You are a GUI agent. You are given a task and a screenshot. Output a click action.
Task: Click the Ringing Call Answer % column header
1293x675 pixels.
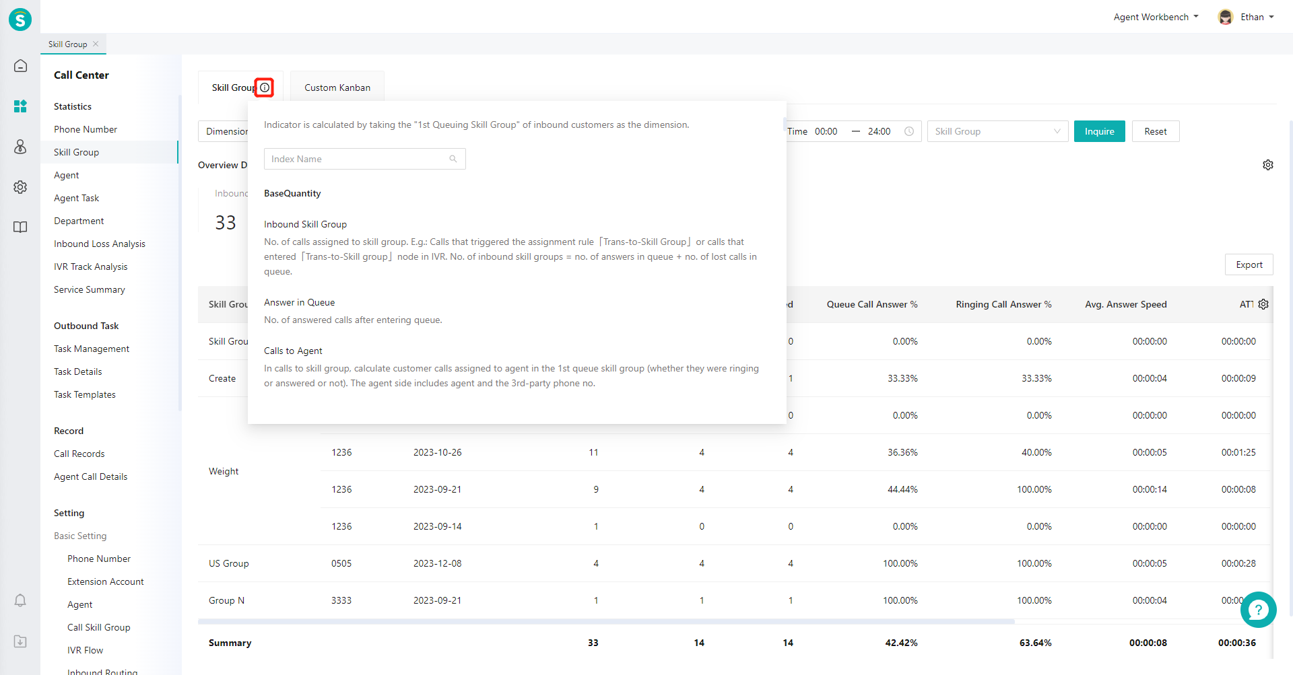1003,304
